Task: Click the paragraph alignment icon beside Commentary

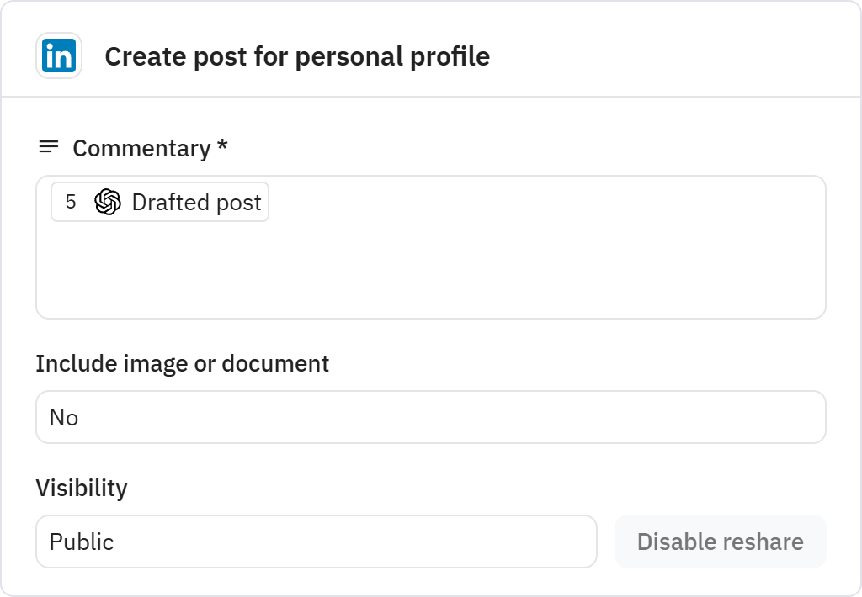Action: (47, 146)
